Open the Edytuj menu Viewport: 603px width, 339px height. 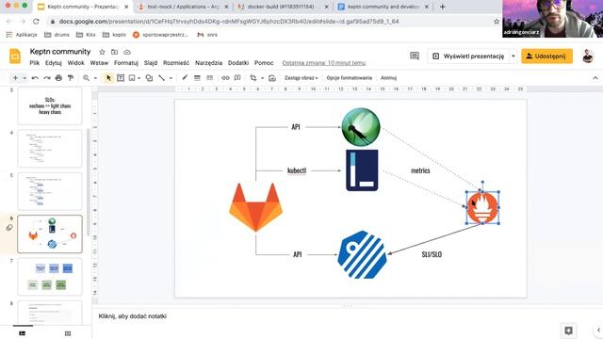(x=54, y=63)
